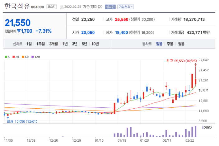The image size is (219, 146).
Task: Click the 12/29 date axis label
Action: point(77,140)
